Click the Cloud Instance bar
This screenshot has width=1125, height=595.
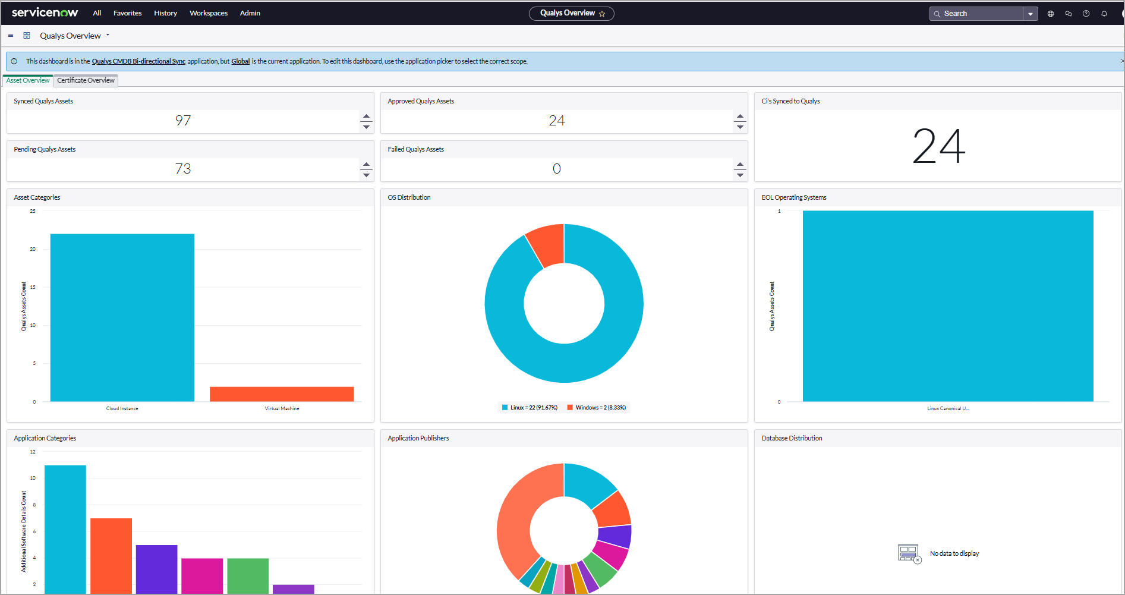(x=122, y=317)
